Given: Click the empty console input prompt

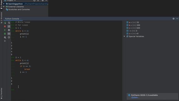Looking at the screenshot, I should click(13, 90).
